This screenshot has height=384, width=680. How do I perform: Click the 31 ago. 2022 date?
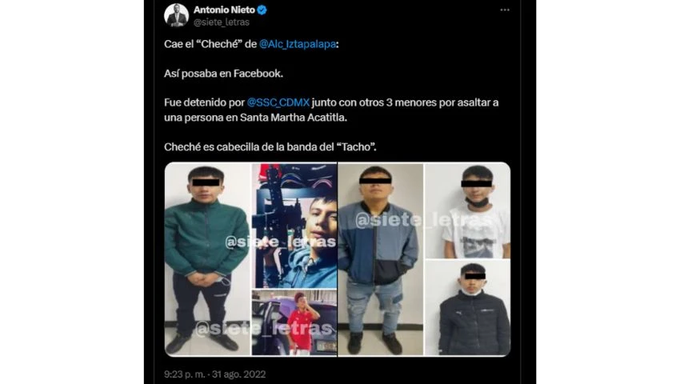coord(239,374)
